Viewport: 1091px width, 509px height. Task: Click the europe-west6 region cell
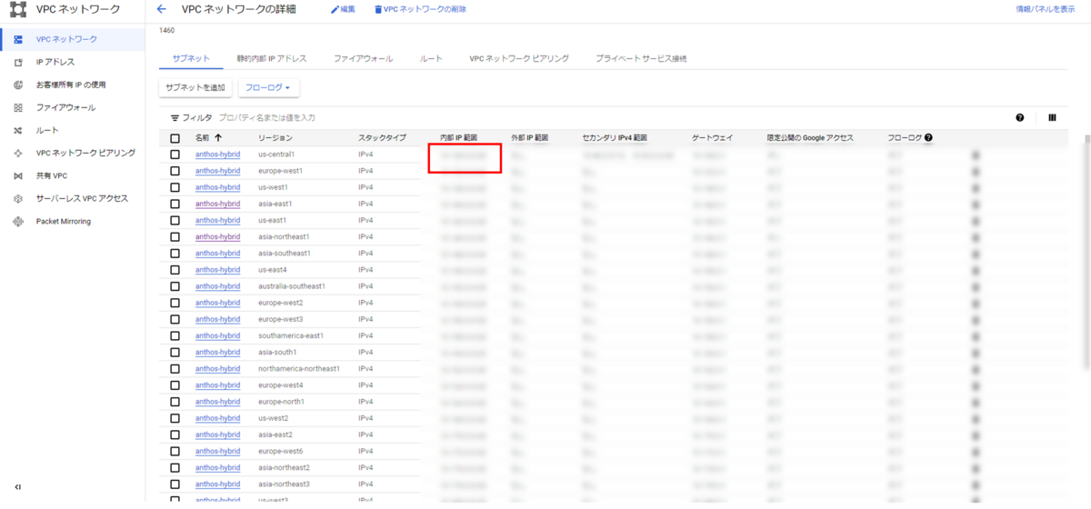click(280, 451)
